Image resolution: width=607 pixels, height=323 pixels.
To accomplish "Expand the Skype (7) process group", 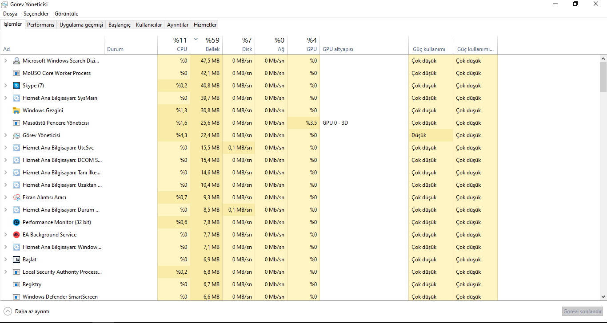I will [5, 86].
